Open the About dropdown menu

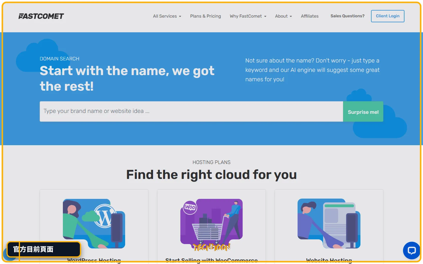(283, 16)
